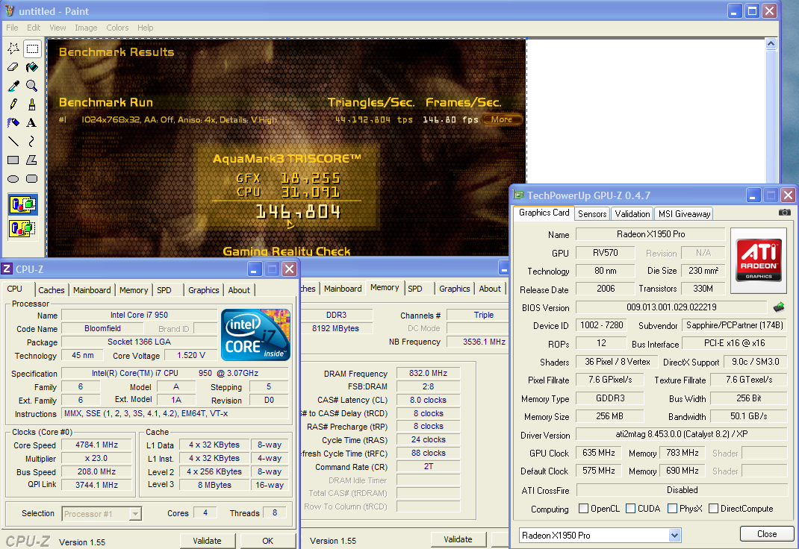
Task: Open the Edit menu in Paint
Action: tap(34, 28)
